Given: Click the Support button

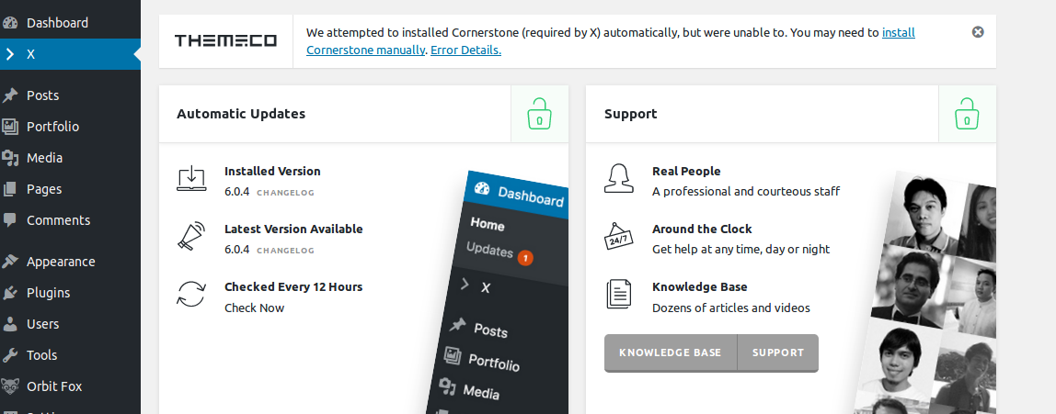Looking at the screenshot, I should [777, 352].
